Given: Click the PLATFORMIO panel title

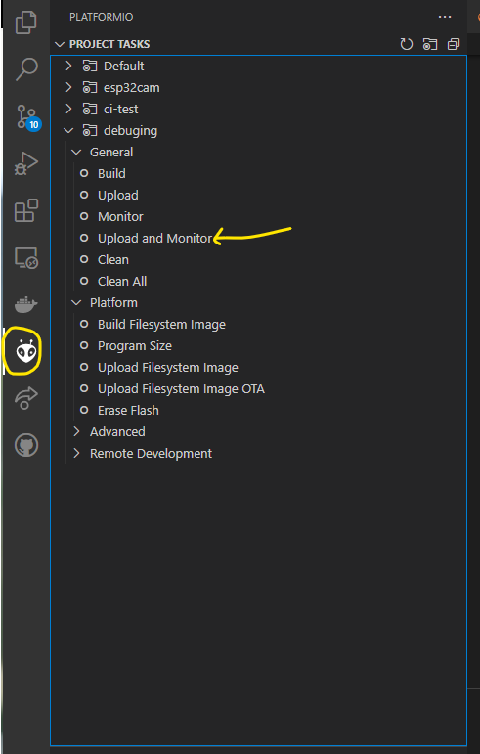Looking at the screenshot, I should tap(102, 17).
